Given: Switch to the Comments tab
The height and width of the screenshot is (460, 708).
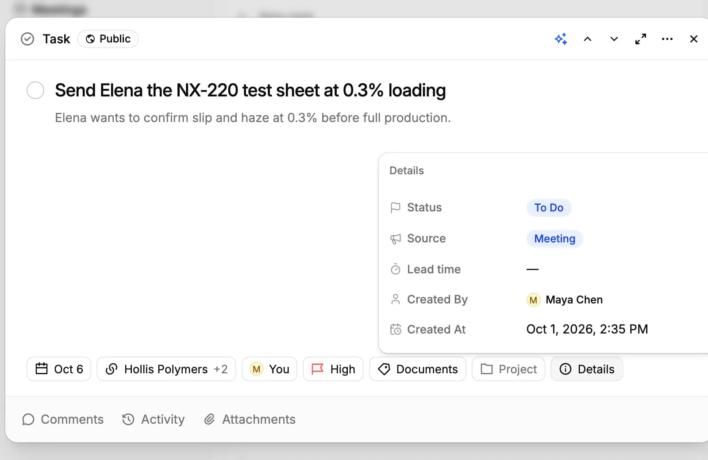Looking at the screenshot, I should pyautogui.click(x=63, y=419).
